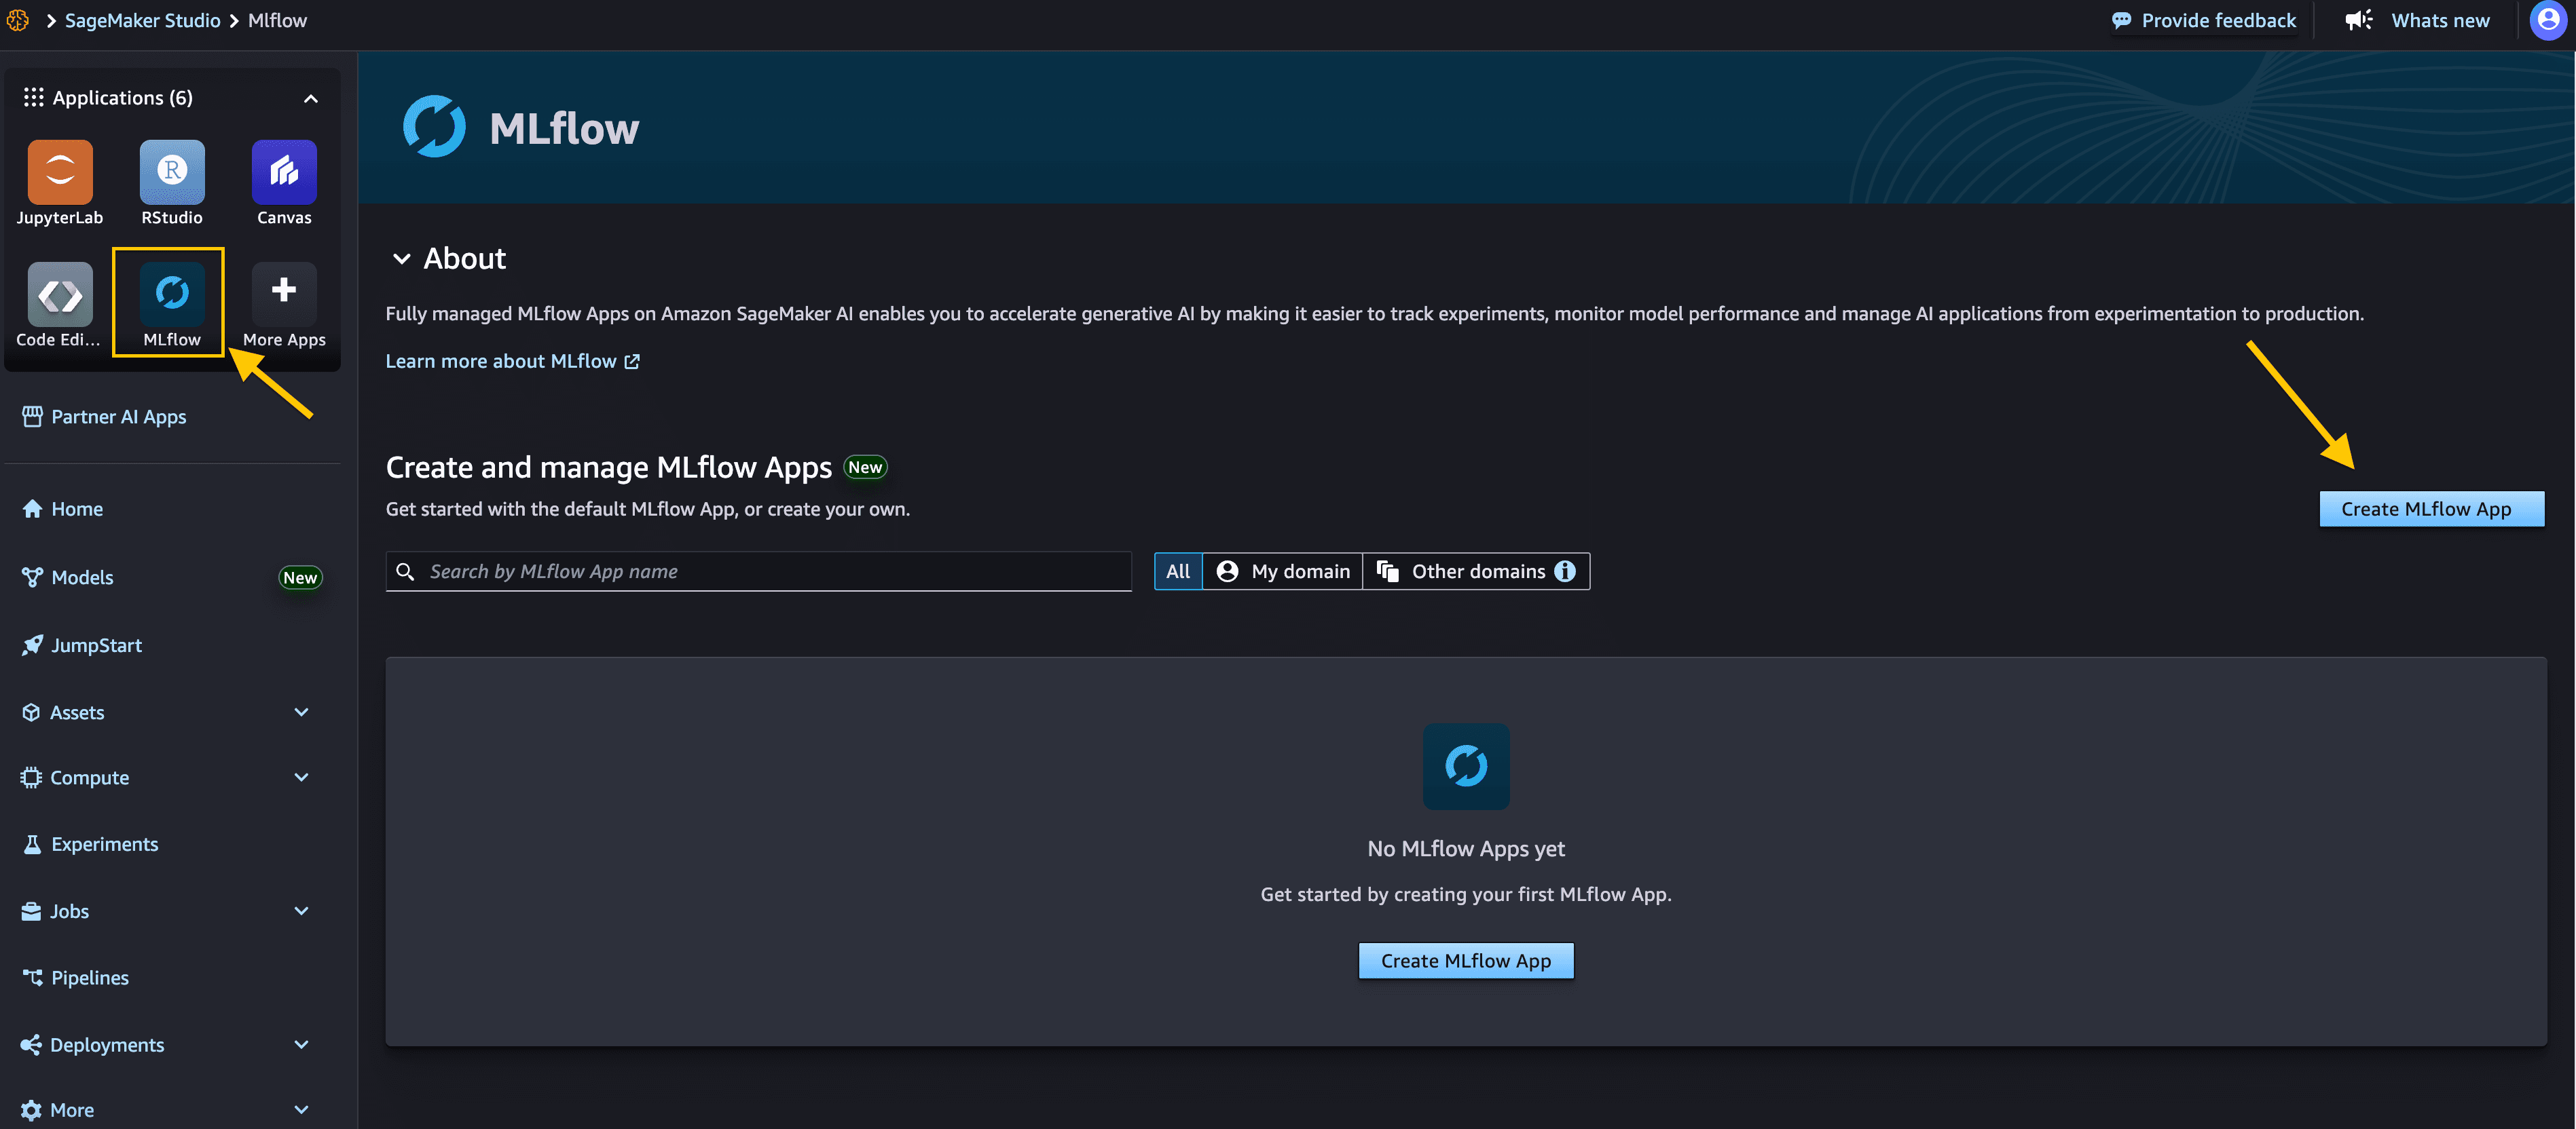Focus the Search by MLflow App name field
The image size is (2576, 1129).
pos(758,571)
